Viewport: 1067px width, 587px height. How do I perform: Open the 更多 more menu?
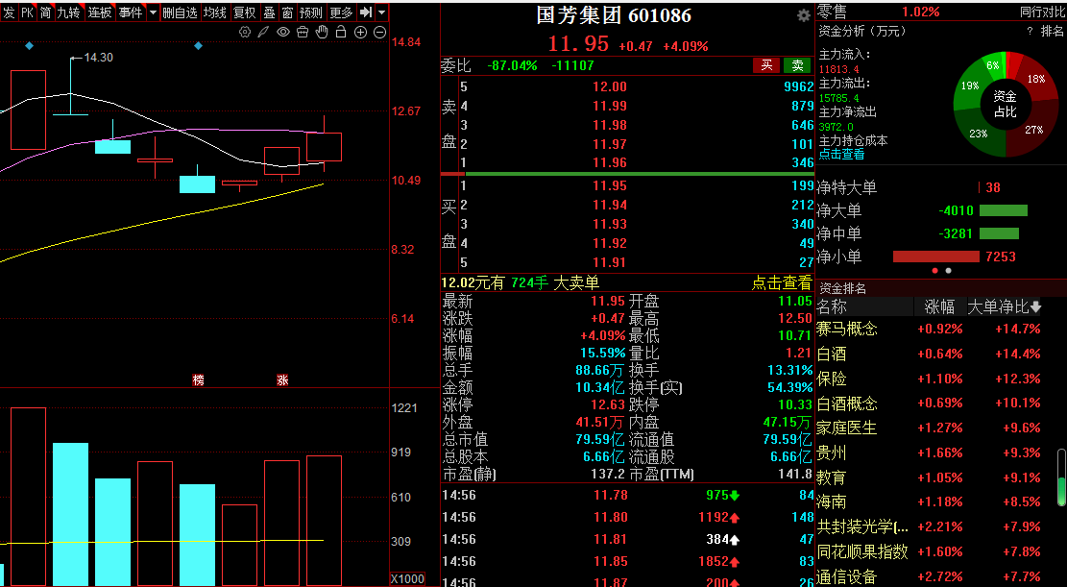(x=341, y=12)
